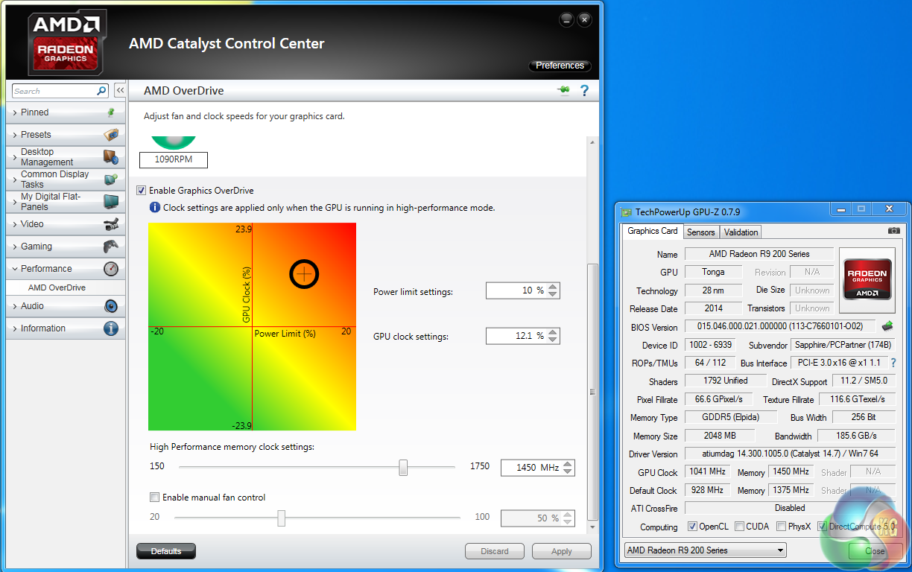
Task: Open the help question mark icon
Action: tap(584, 91)
